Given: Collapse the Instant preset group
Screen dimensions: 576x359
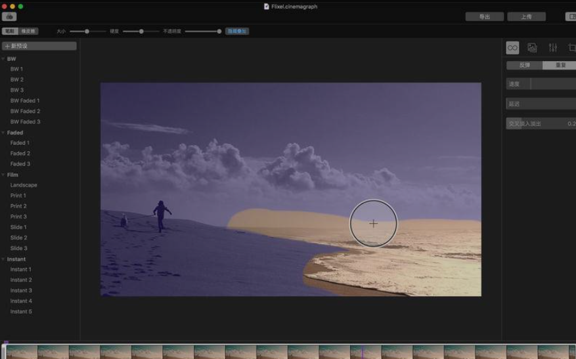Looking at the screenshot, I should [x=3, y=259].
